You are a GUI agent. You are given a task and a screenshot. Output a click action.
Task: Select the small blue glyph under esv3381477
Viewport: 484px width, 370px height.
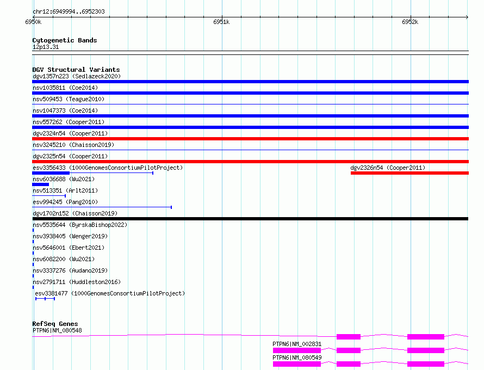click(x=45, y=299)
